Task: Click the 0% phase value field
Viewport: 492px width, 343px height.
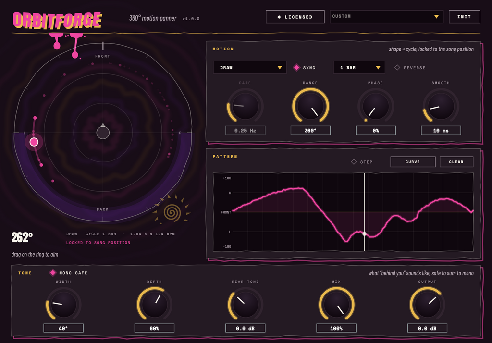Action: 376,130
